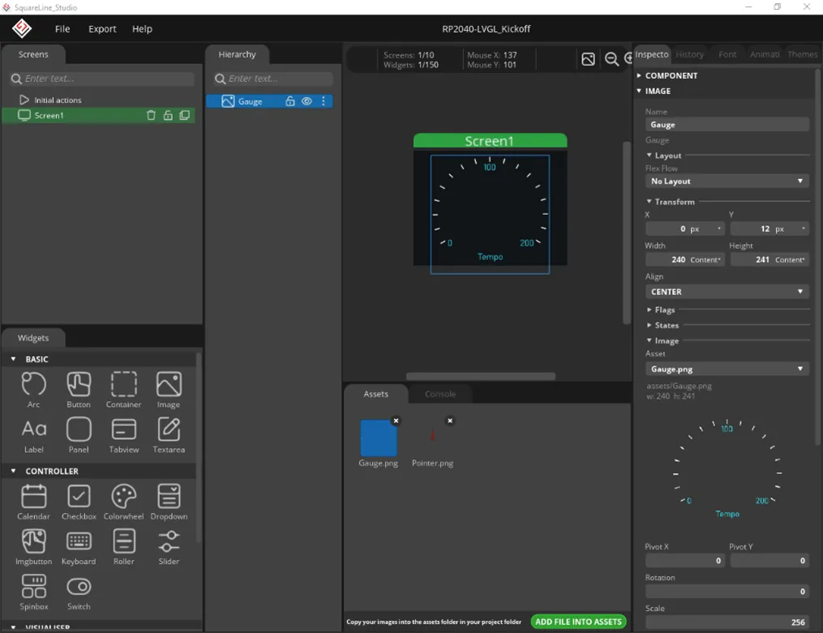This screenshot has width=823, height=633.
Task: Click the SquareLine Studio logo
Action: [x=22, y=28]
